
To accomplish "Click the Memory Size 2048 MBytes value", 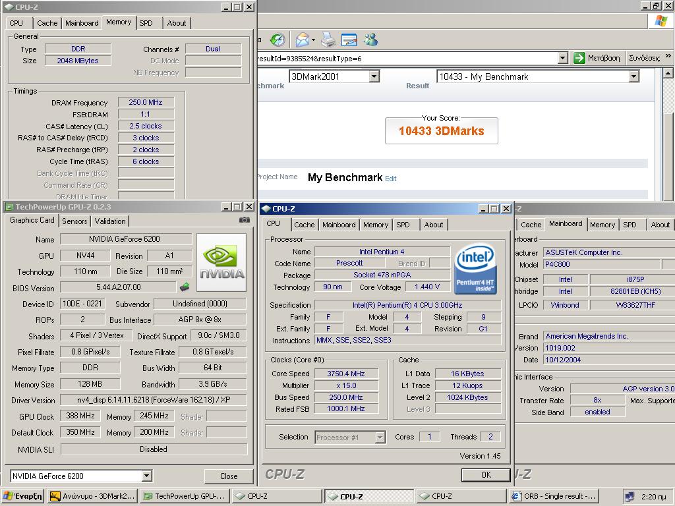I will click(78, 61).
